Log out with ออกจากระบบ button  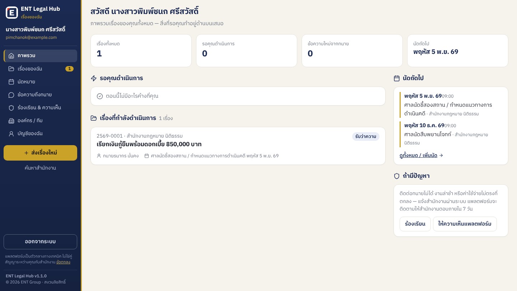point(41,242)
